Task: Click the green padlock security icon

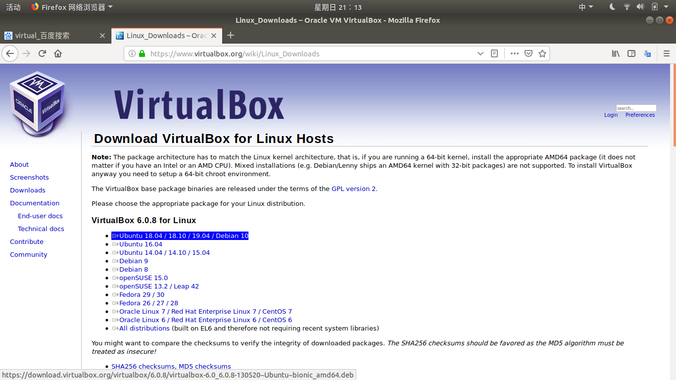Action: click(142, 53)
